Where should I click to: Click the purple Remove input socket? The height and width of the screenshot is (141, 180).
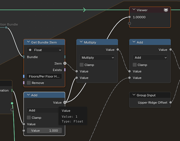24,83
